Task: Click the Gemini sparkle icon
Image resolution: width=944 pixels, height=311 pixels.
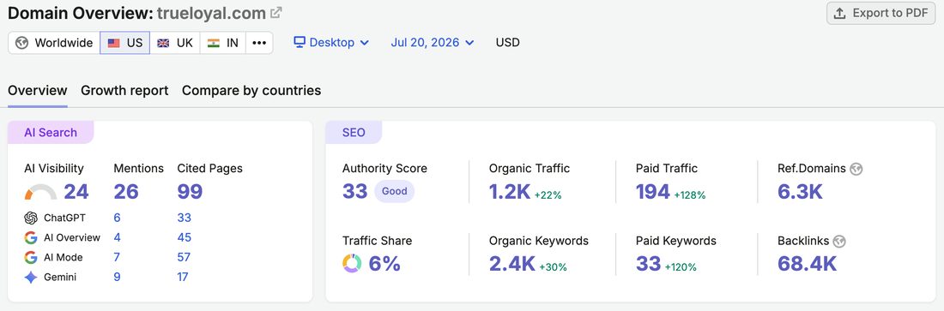Action: coord(31,278)
